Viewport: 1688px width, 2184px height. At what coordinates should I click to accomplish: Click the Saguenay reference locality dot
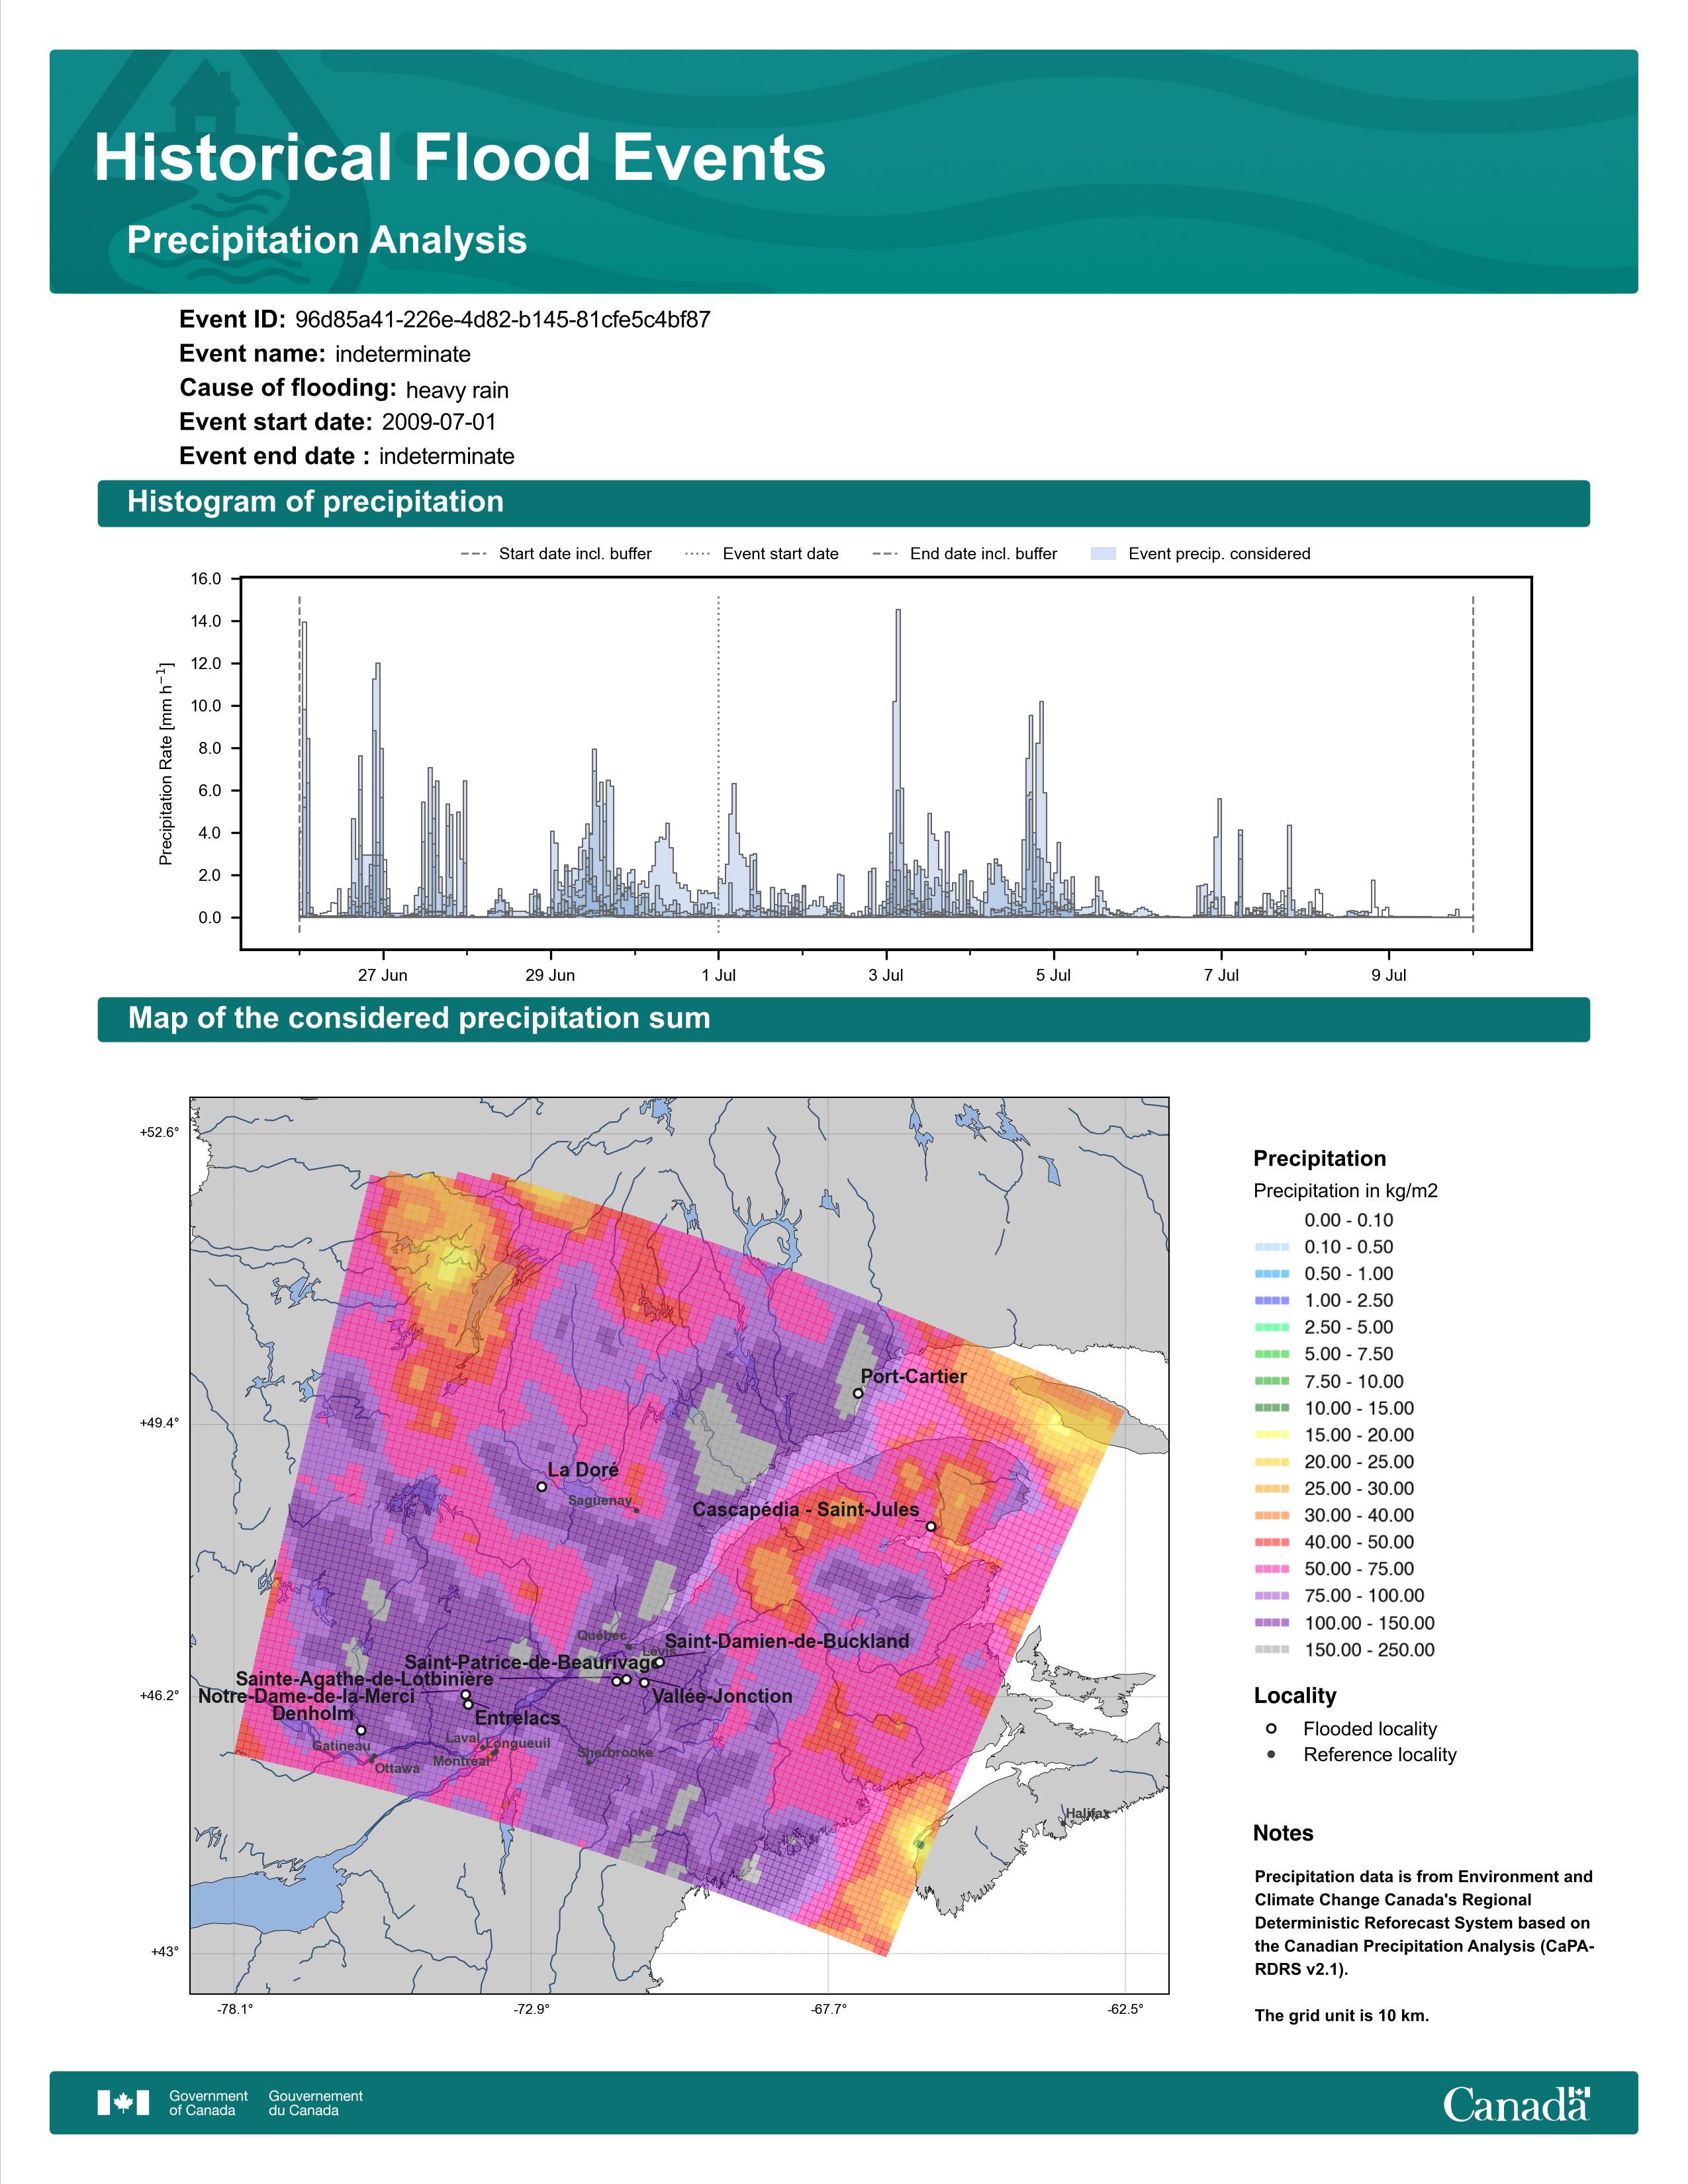click(636, 1510)
